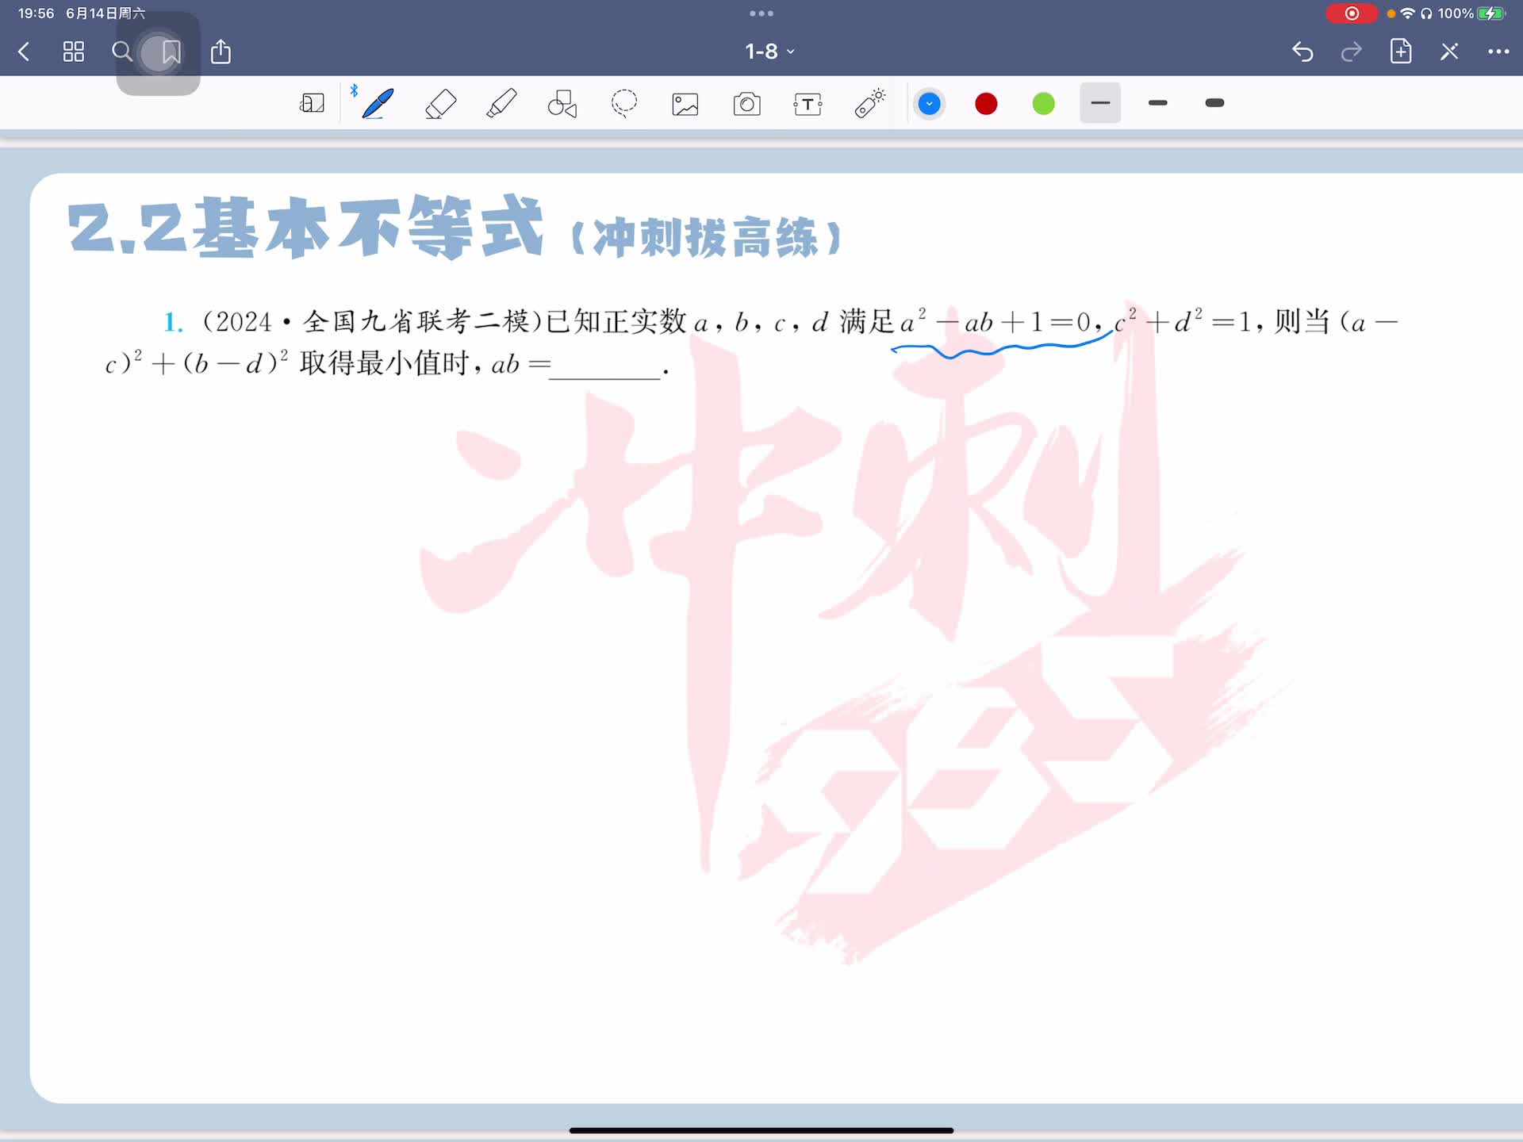Viewport: 1523px width, 1142px height.
Task: Select the Lasso selection tool
Action: click(x=624, y=104)
